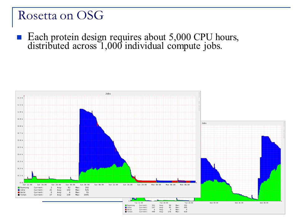The height and width of the screenshot is (224, 298).
Task: Click the Idle current value '25' in the front chart
Action: [x=51, y=190]
